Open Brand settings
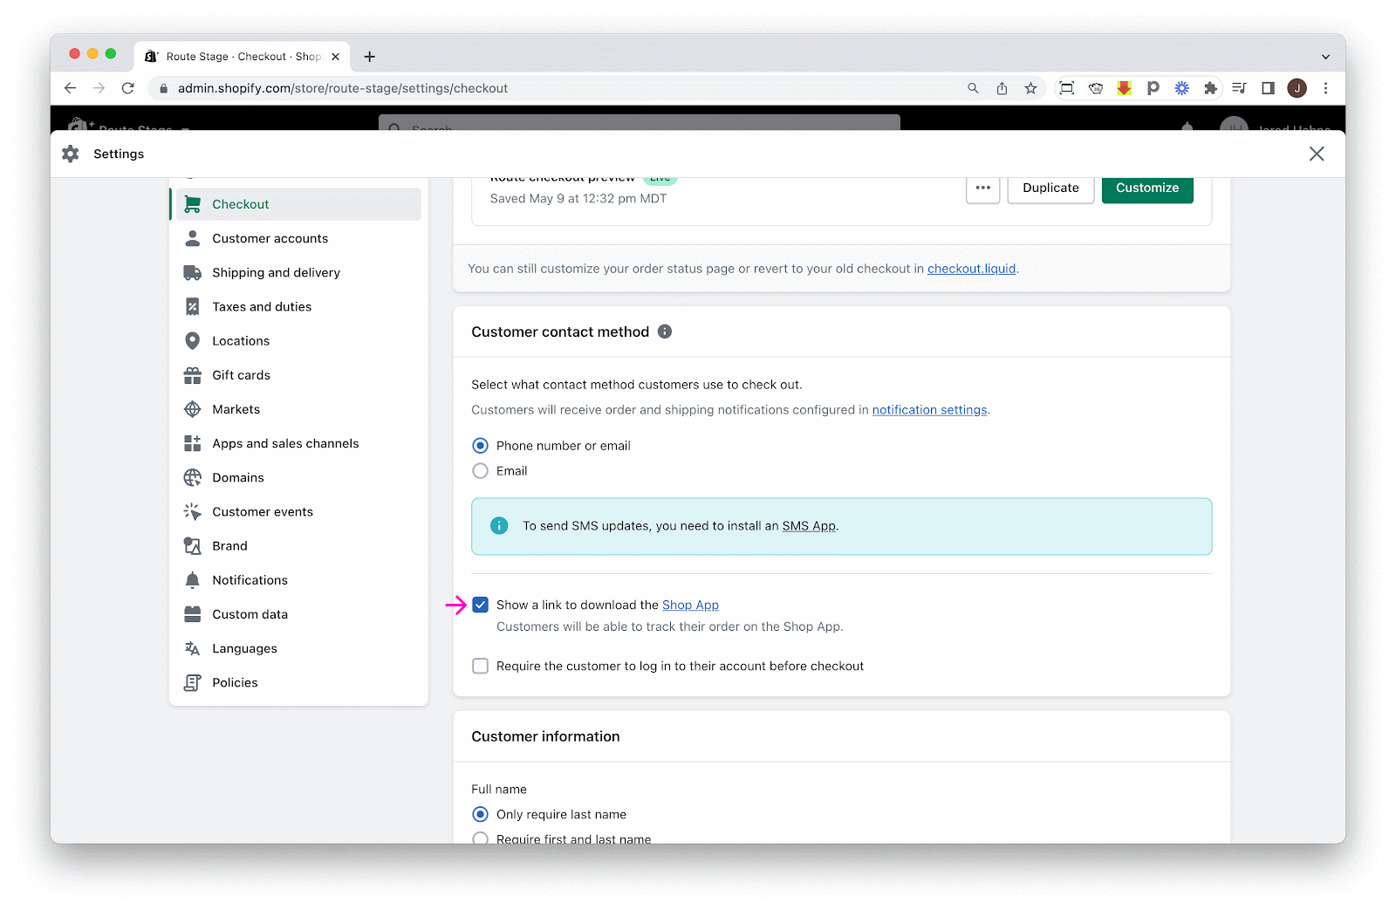 pos(298,546)
